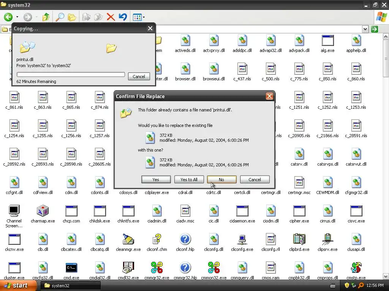
Task: Click the red Delete X toolbar icon
Action: click(111, 17)
